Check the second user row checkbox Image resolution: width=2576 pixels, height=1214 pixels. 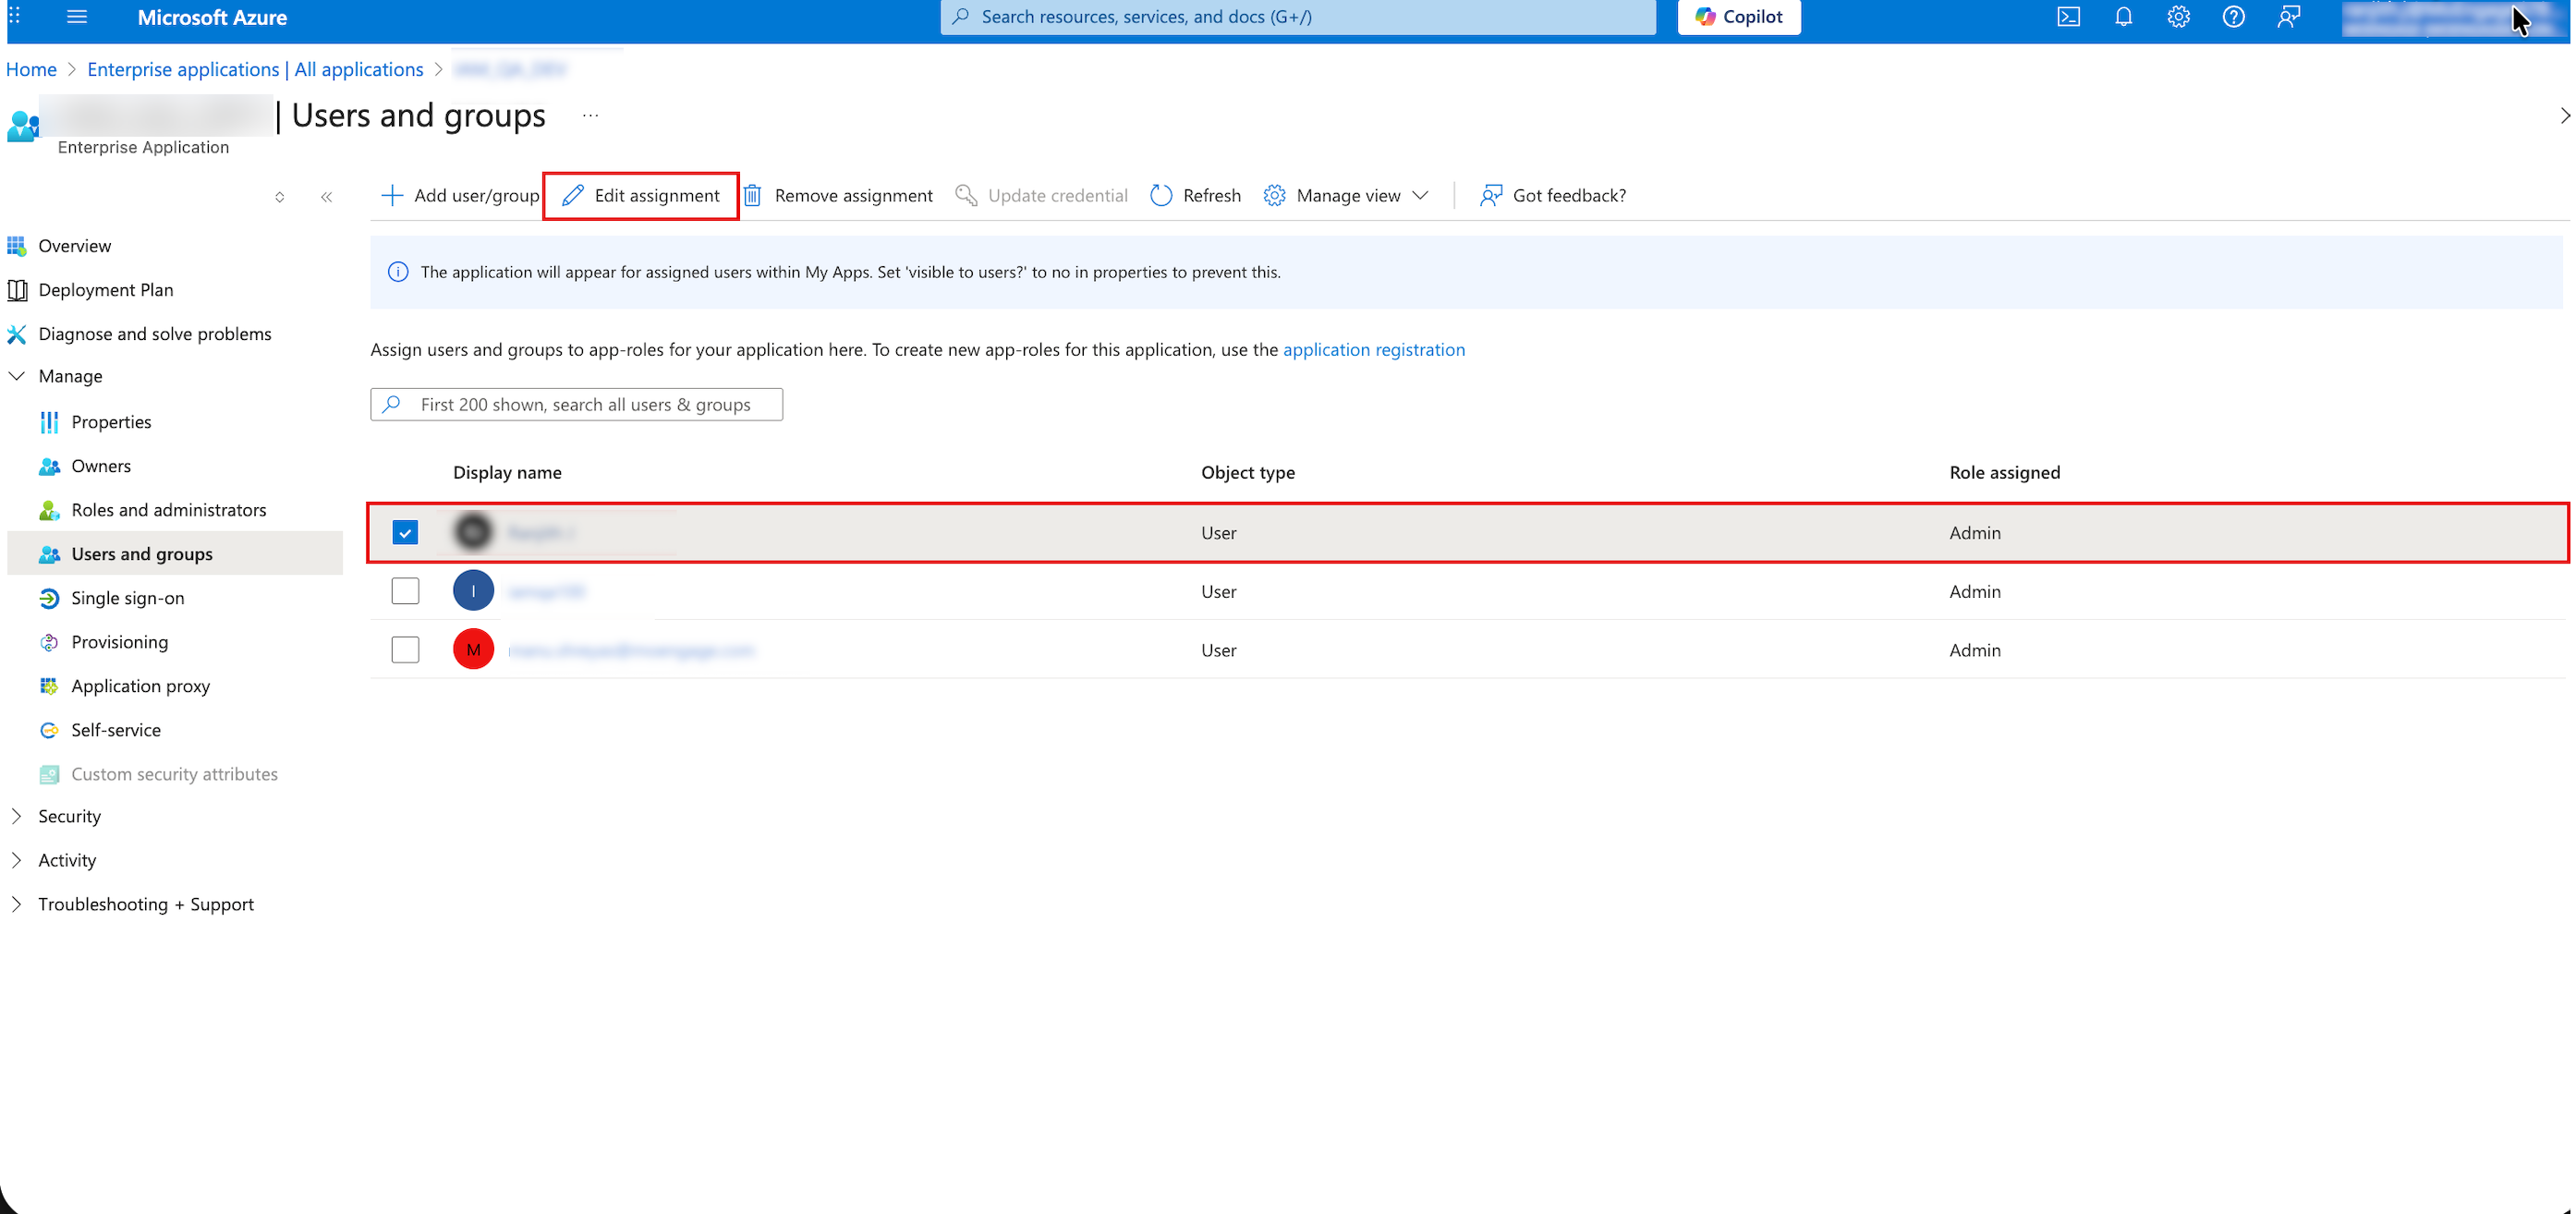(x=405, y=591)
